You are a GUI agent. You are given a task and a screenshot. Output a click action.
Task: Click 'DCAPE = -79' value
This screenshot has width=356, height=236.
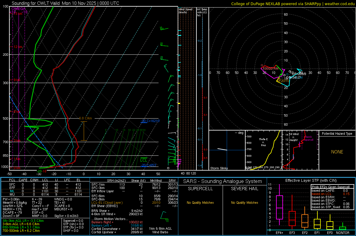tap(12, 212)
